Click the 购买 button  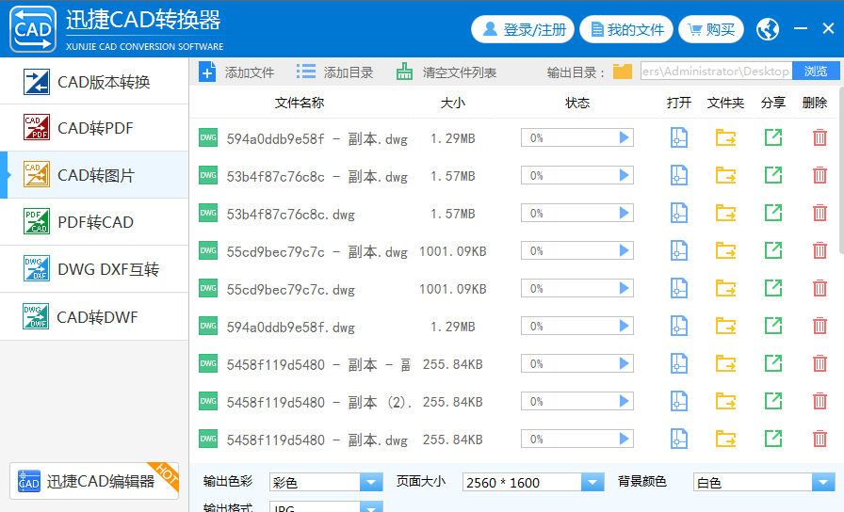711,29
